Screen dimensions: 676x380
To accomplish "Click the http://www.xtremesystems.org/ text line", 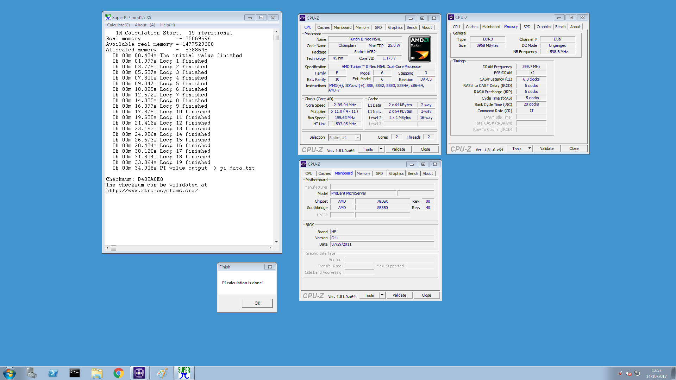I will [x=152, y=191].
